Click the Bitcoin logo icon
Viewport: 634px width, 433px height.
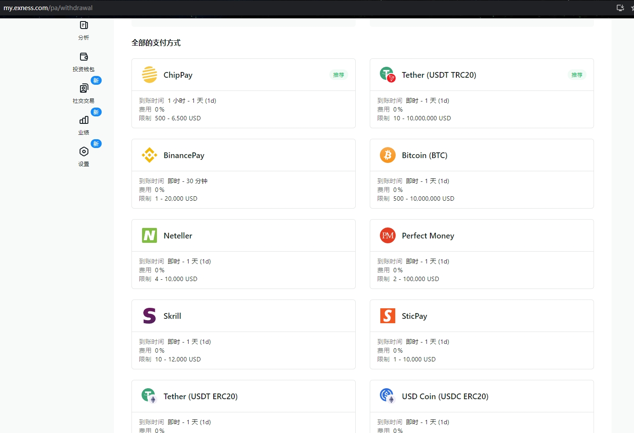pos(388,155)
